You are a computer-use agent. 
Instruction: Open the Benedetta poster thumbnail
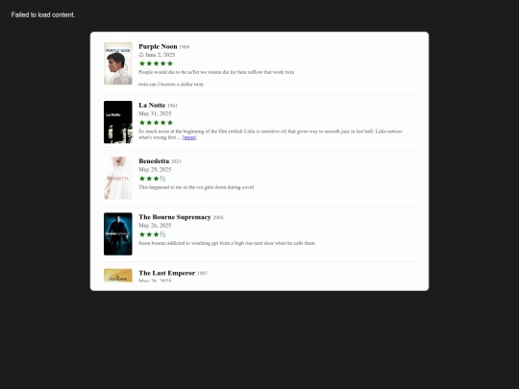click(118, 178)
